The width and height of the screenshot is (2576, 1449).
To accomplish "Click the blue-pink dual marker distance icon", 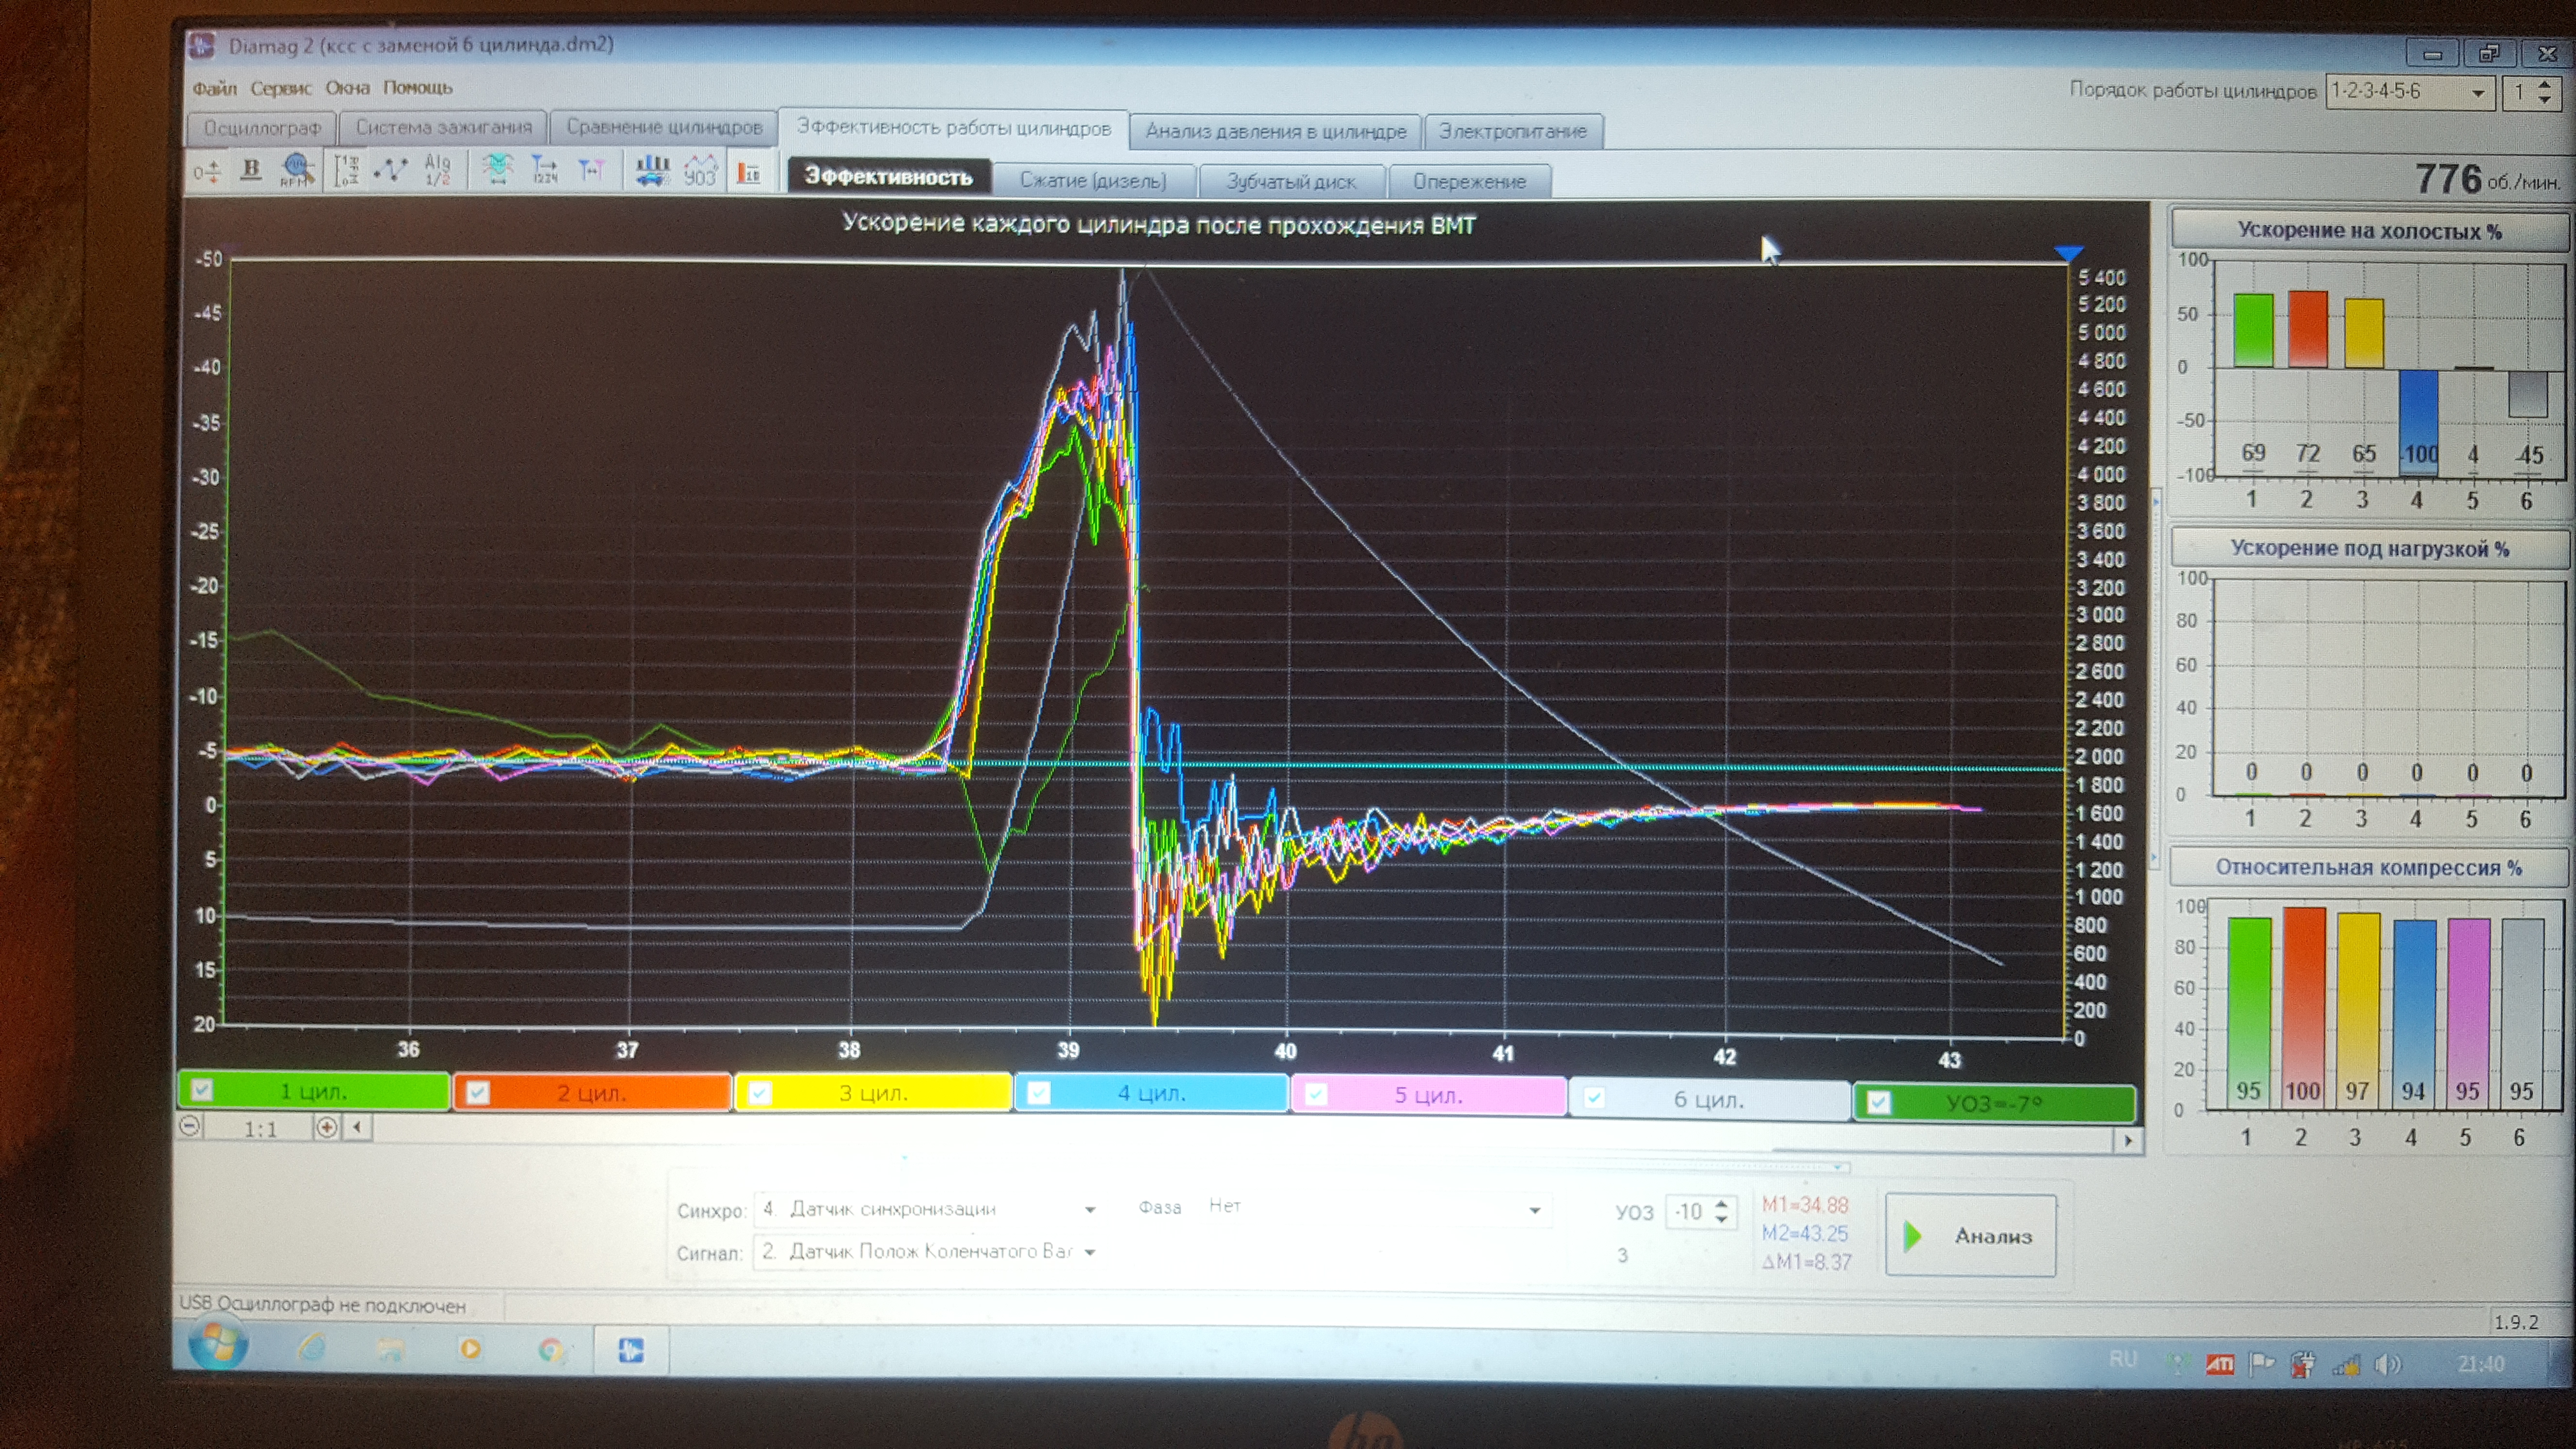I will 591,171.
